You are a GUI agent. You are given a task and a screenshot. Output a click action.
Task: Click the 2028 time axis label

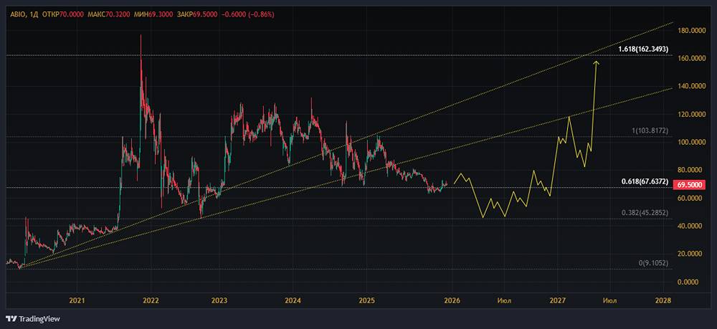point(663,300)
